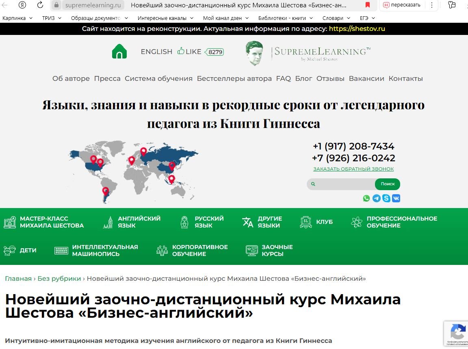468x349 pixels.
Task: Click the monitor icon for Заочные курсы
Action: tap(251, 251)
